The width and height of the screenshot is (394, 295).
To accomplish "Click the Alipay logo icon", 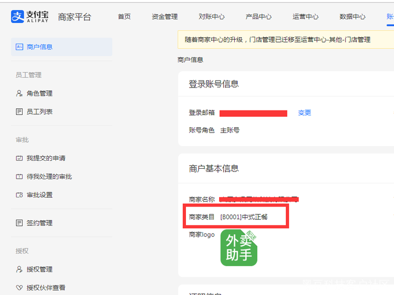I will tap(17, 17).
